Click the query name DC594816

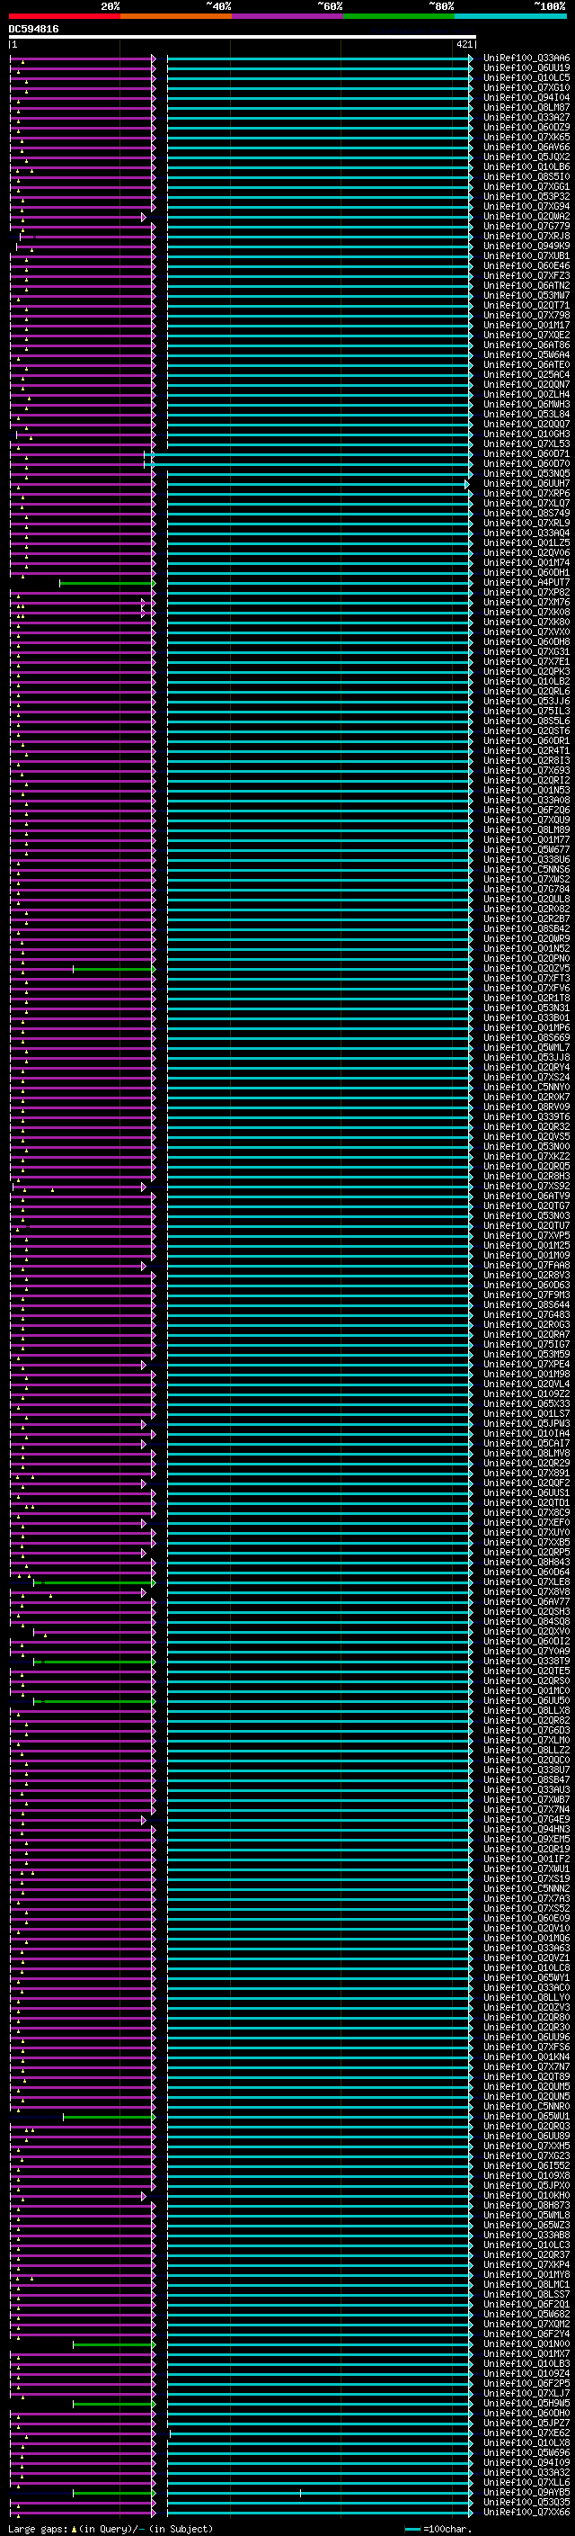point(33,30)
